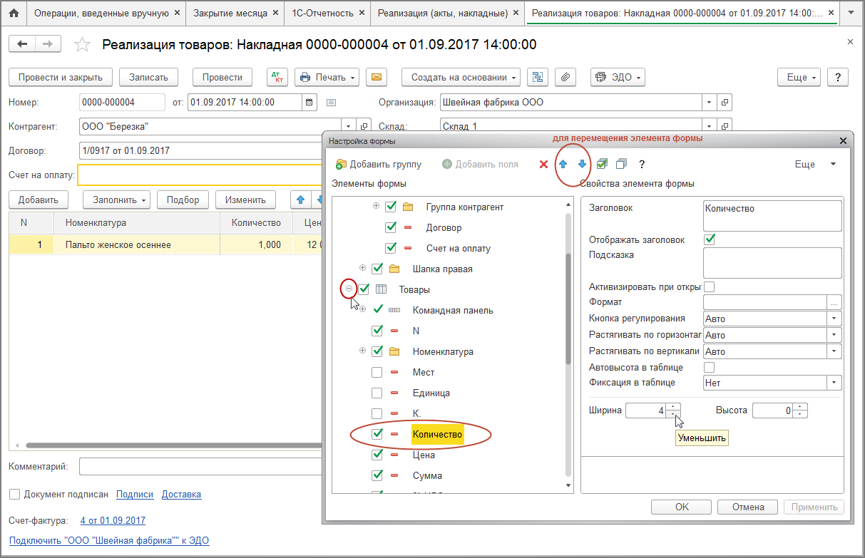Viewport: 865px width, 558px height.
Task: Click the home icon tab
Action: click(x=14, y=13)
